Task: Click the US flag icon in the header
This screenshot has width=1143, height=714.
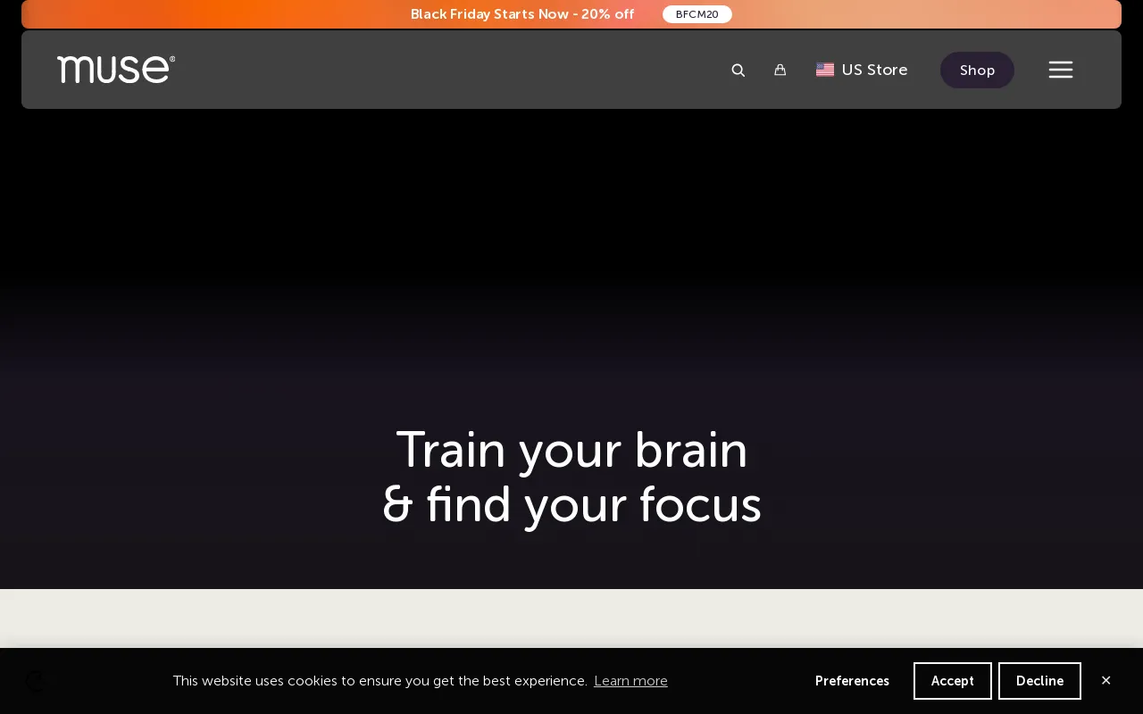Action: point(824,70)
